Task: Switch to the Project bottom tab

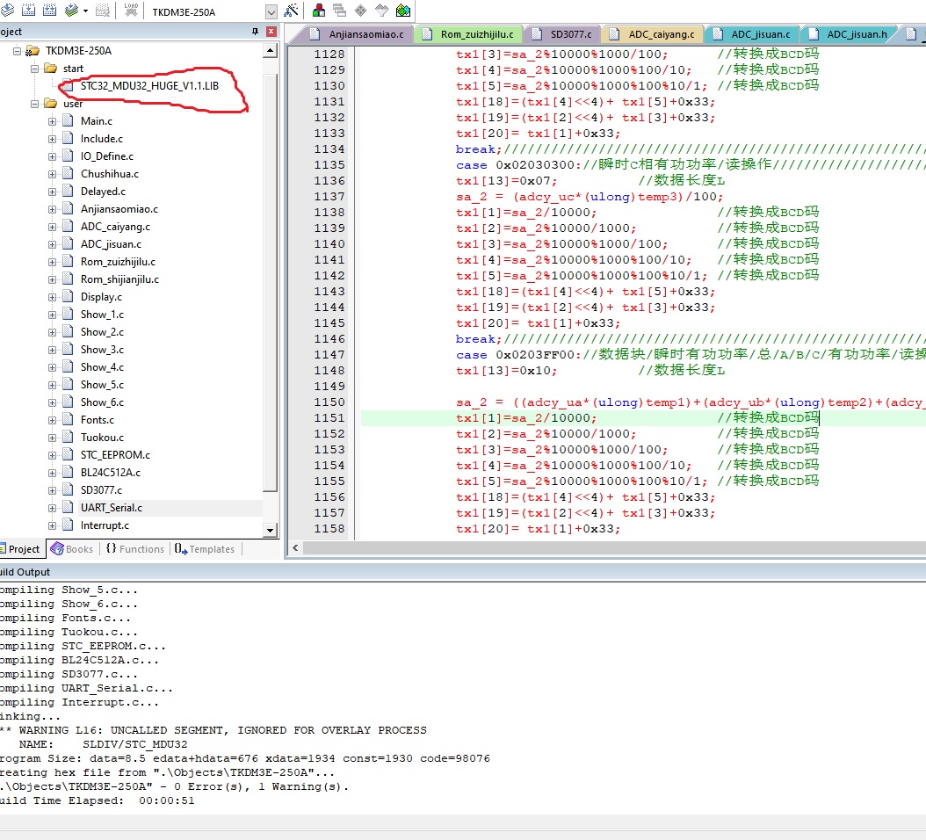Action: click(x=21, y=549)
